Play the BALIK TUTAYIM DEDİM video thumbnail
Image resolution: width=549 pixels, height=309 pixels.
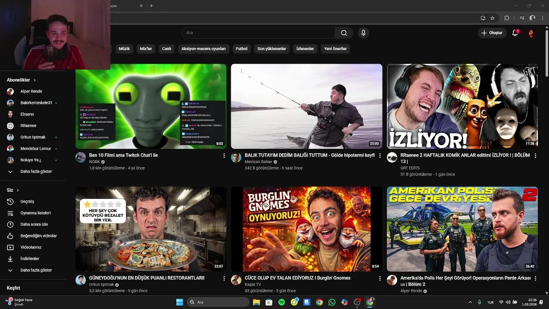307,106
